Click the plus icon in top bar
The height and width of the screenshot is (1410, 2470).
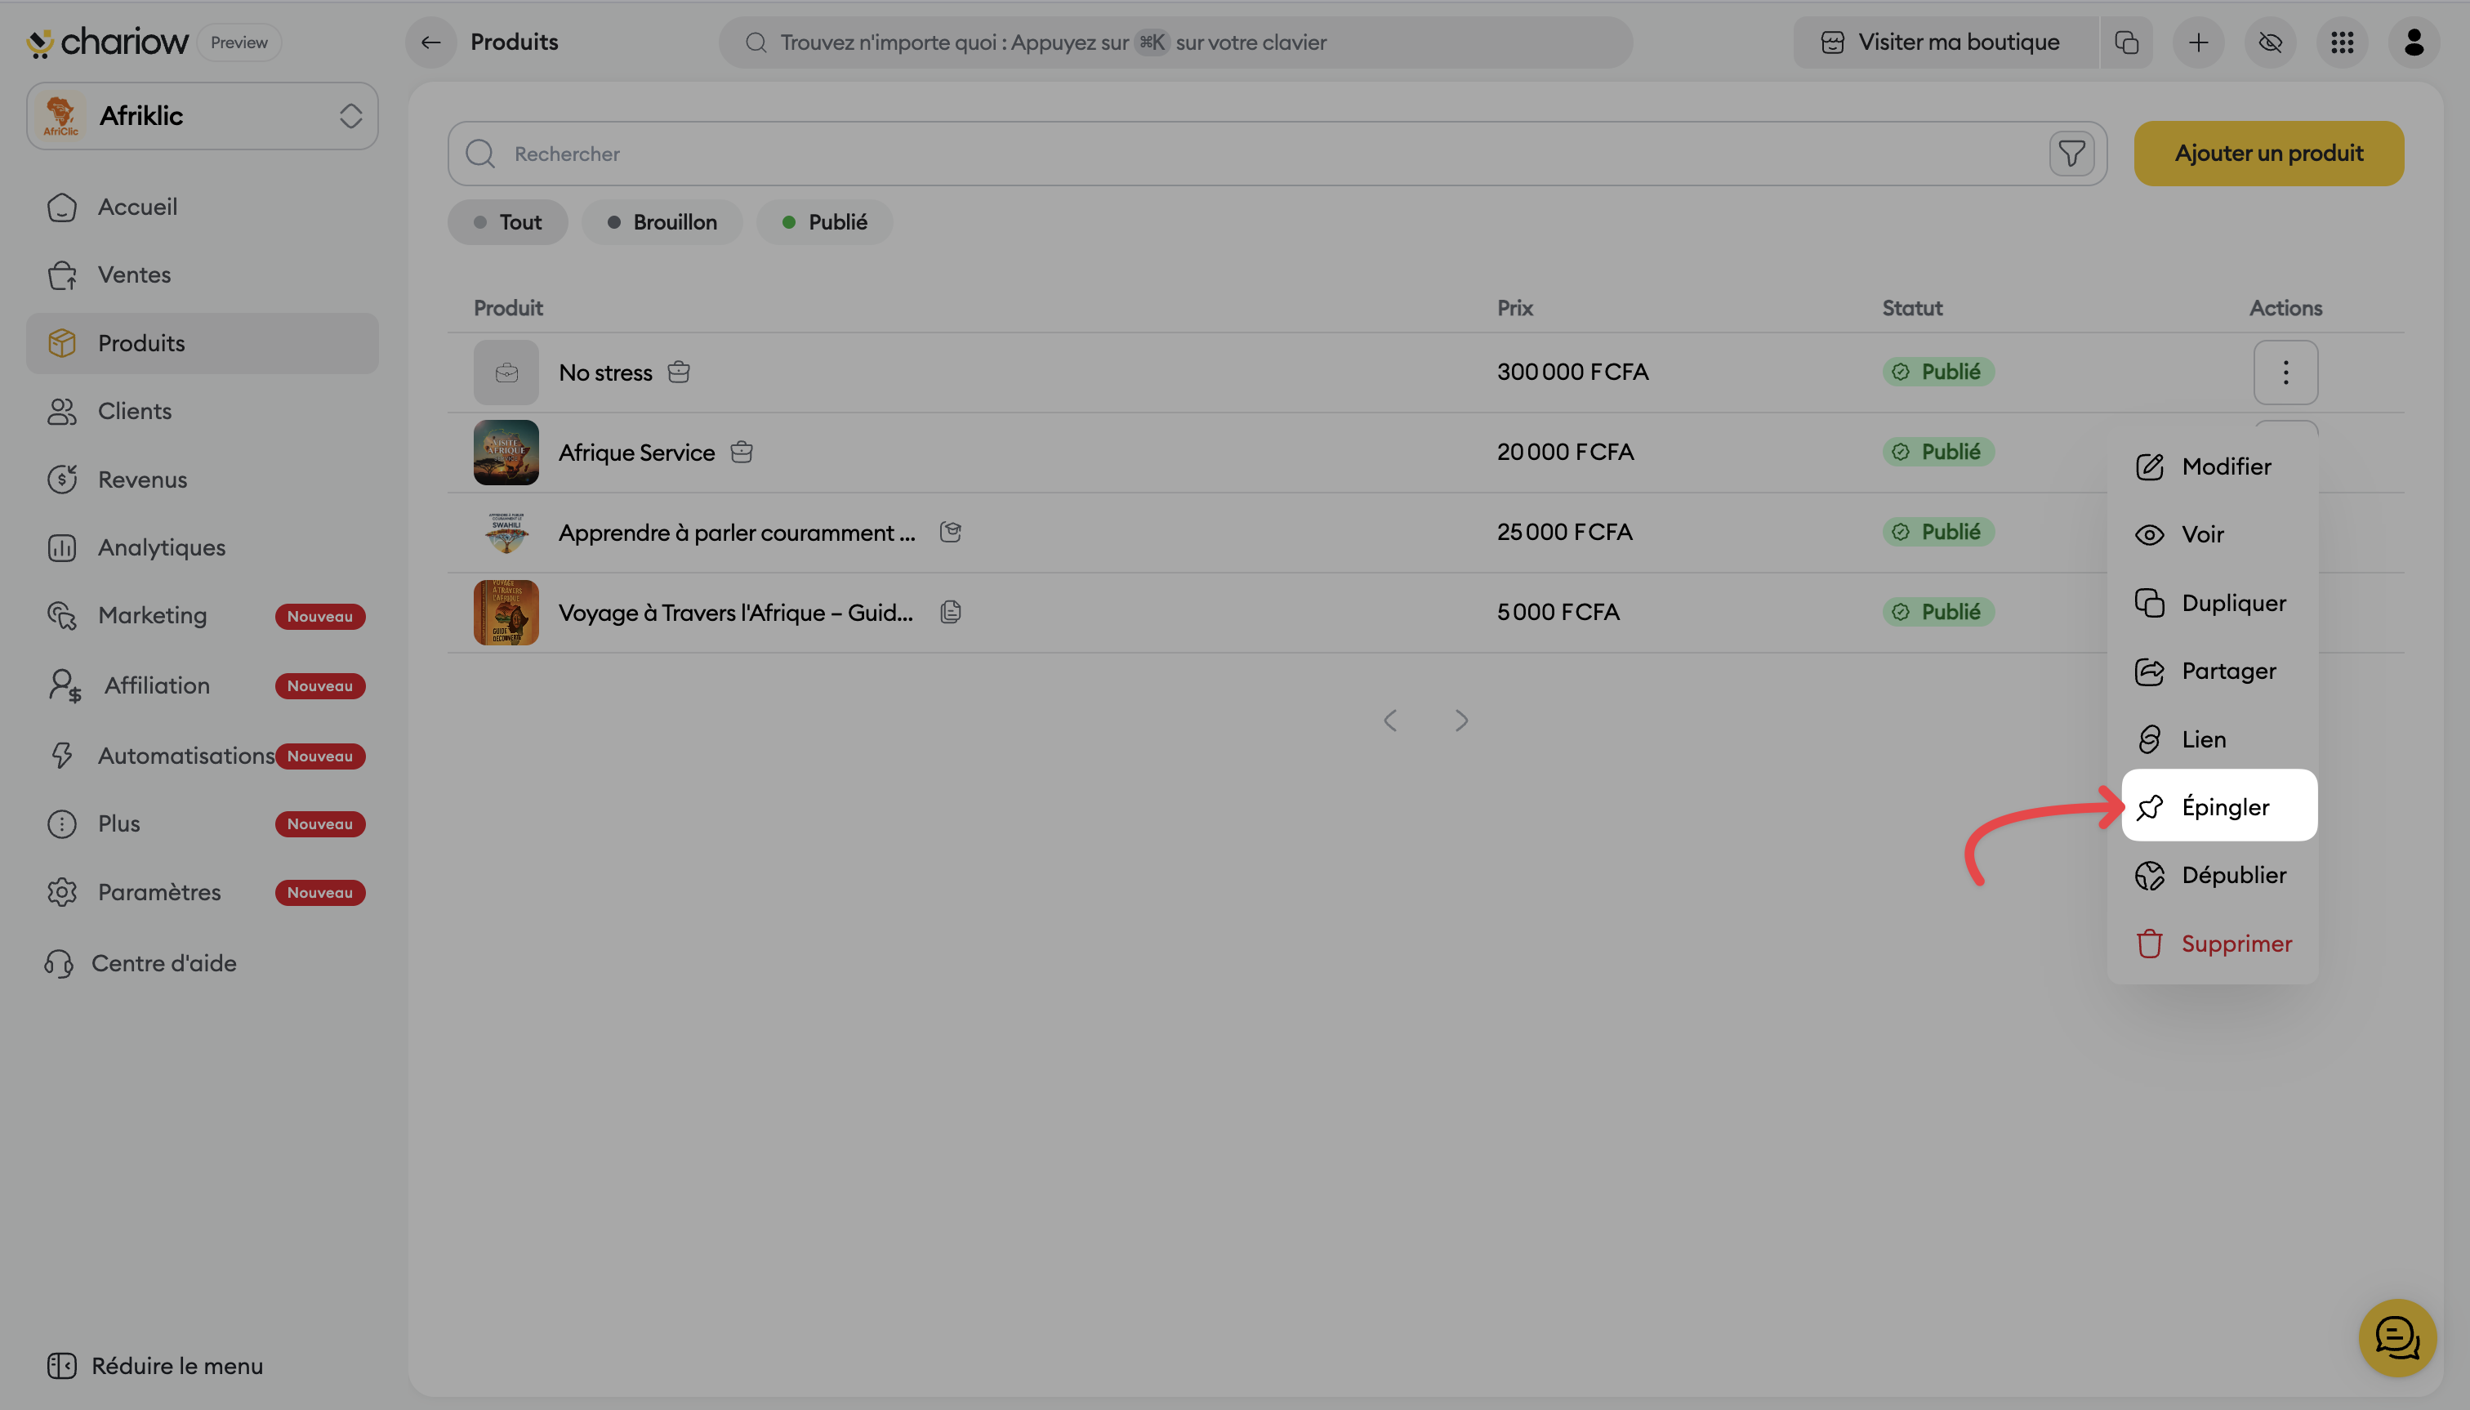(x=2198, y=42)
